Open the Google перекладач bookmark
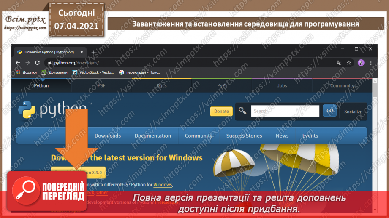The height and width of the screenshot is (218, 389). (140, 72)
